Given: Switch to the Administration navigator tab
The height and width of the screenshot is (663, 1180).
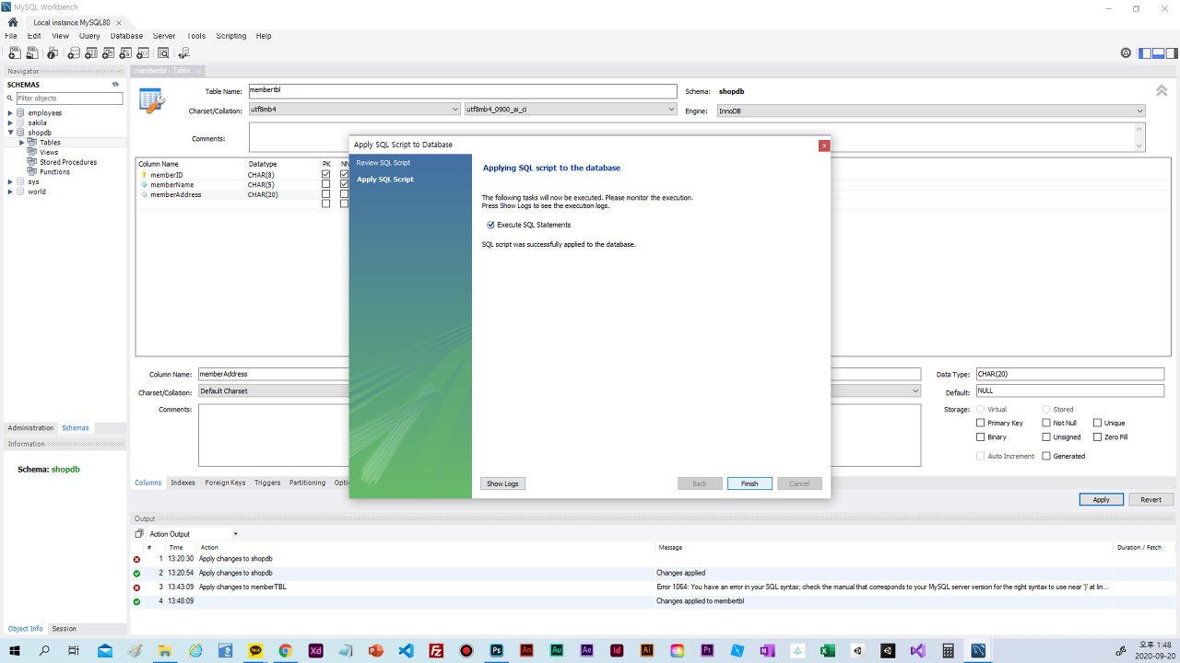Looking at the screenshot, I should pos(31,428).
